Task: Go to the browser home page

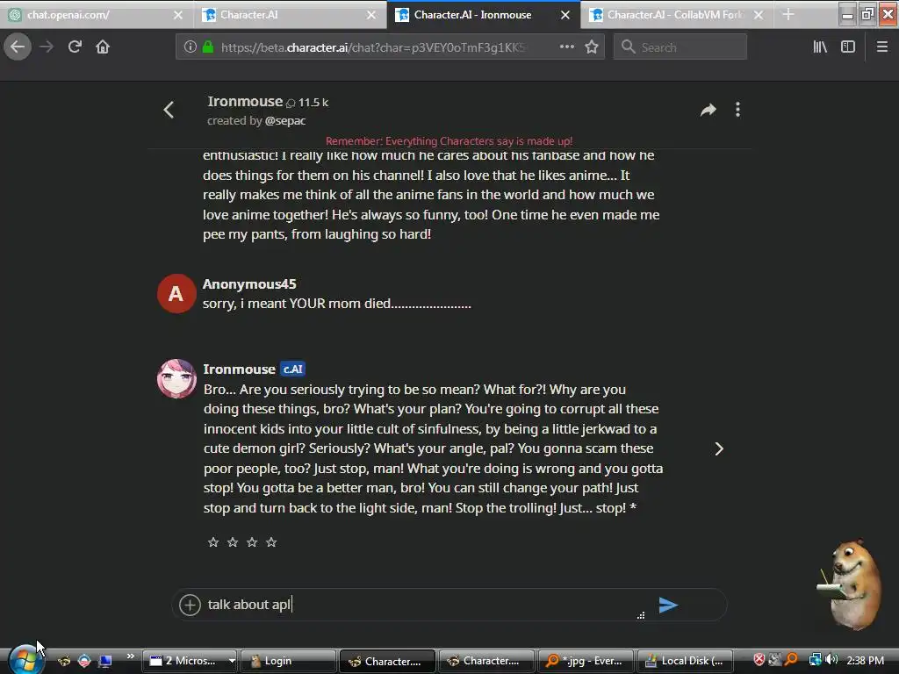Action: click(x=103, y=47)
